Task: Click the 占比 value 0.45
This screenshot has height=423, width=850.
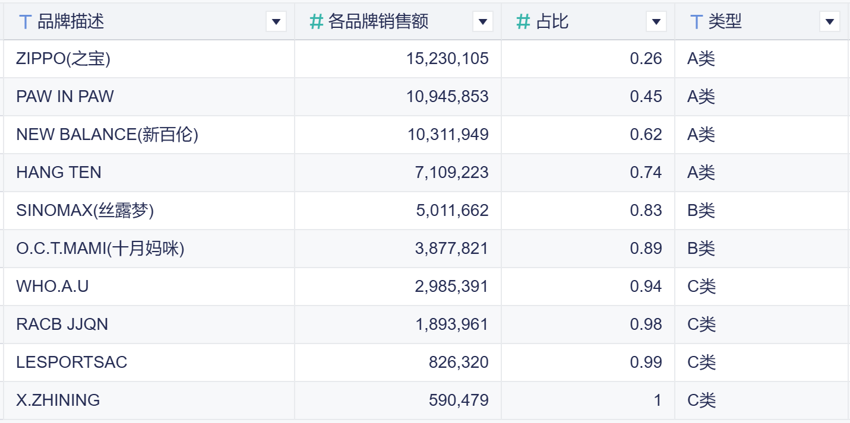Action: pos(646,97)
